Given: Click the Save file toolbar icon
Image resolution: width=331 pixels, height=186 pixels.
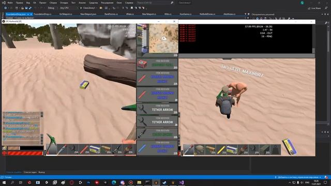Looking at the screenshot, I should 26,8.
